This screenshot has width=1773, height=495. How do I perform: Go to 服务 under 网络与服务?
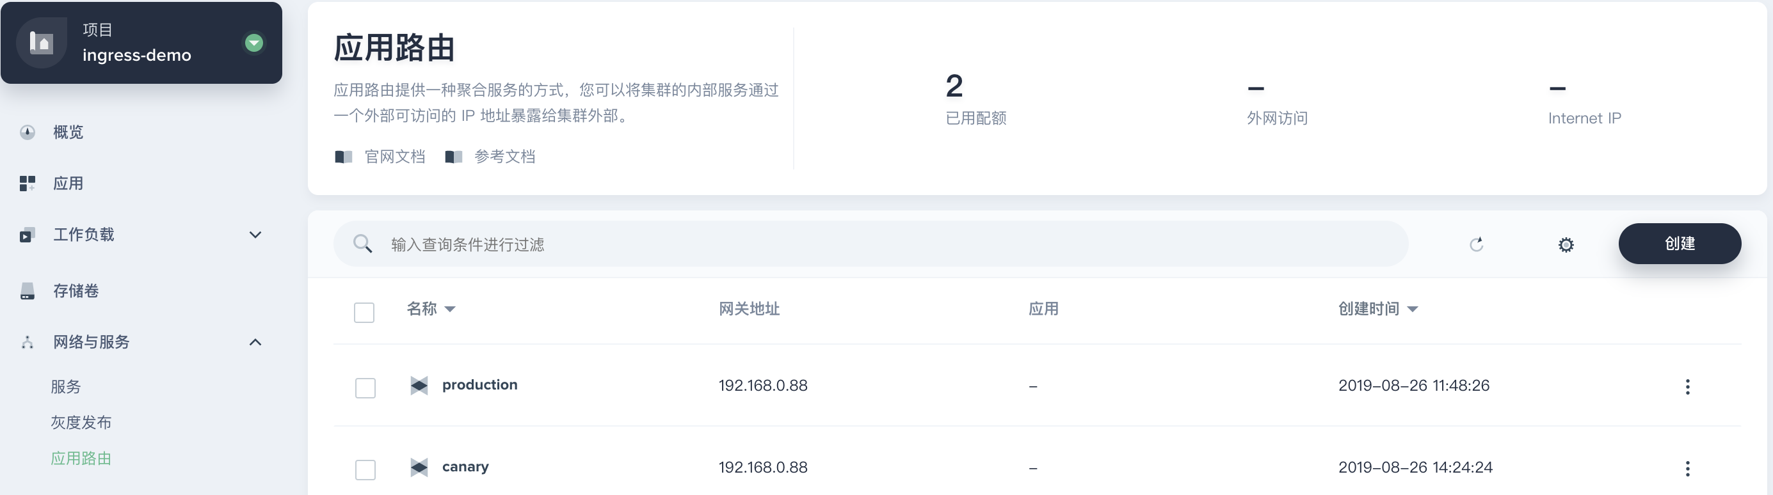[64, 386]
